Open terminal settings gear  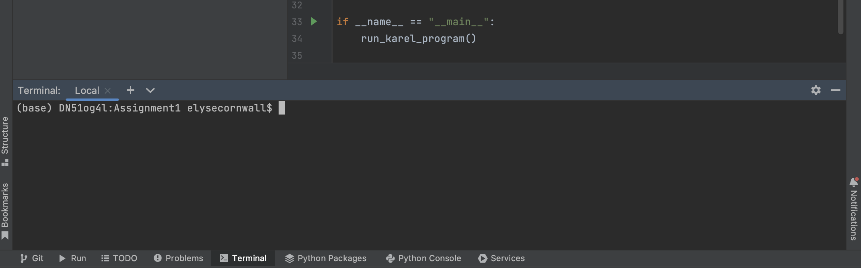pos(816,90)
